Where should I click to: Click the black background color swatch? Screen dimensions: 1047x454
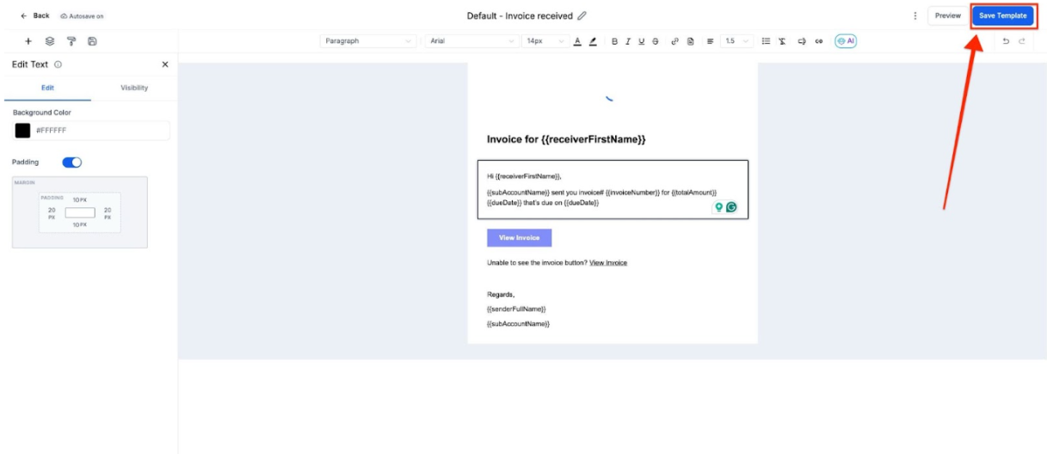22,131
